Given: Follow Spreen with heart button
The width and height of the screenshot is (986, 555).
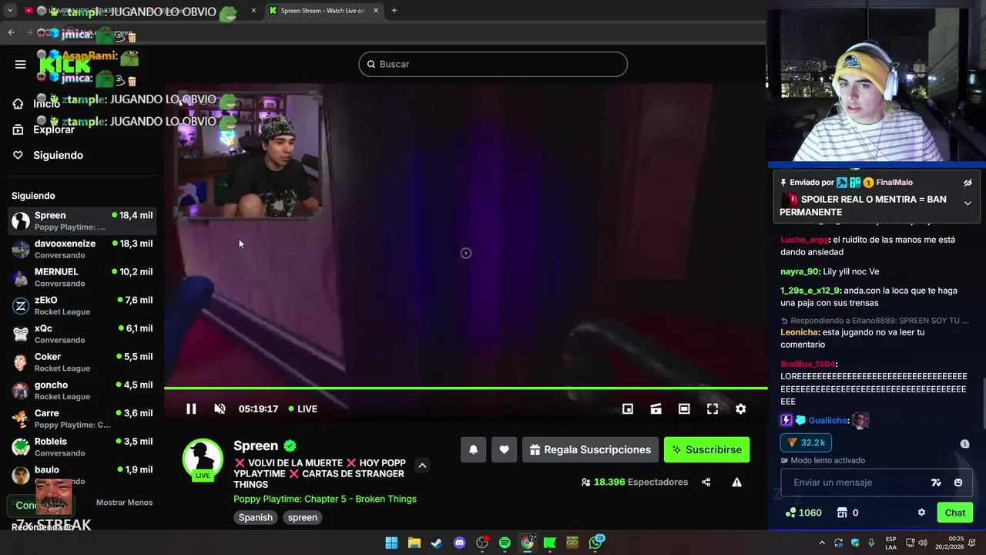Looking at the screenshot, I should [x=504, y=449].
